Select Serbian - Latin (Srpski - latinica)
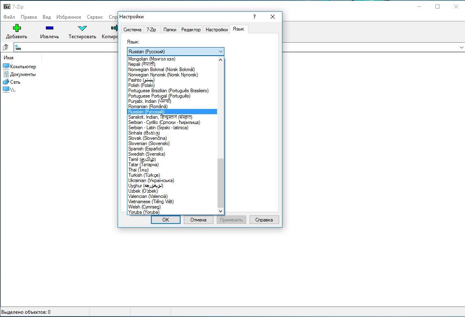 (x=172, y=128)
